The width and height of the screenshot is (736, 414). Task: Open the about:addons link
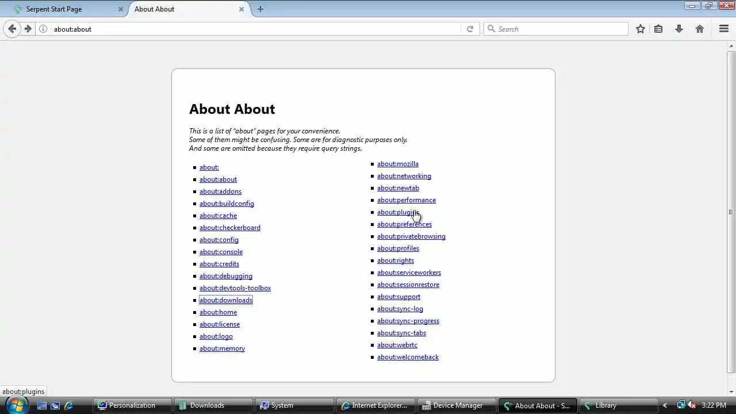[220, 191]
